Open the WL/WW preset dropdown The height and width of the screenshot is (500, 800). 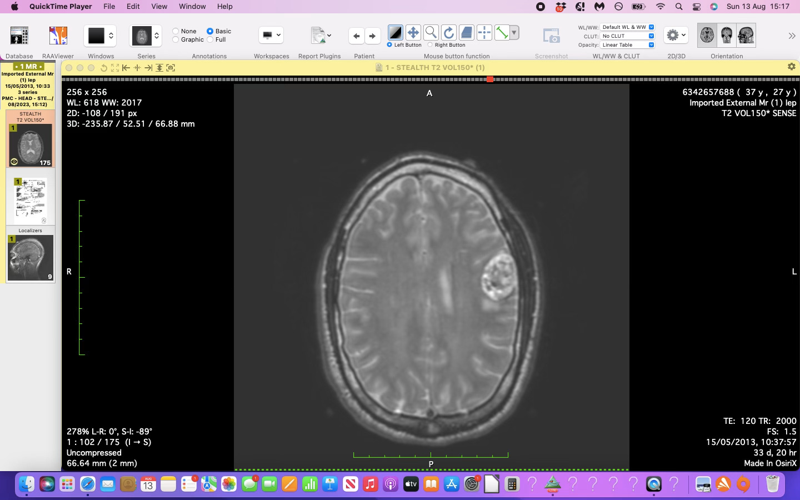[627, 27]
